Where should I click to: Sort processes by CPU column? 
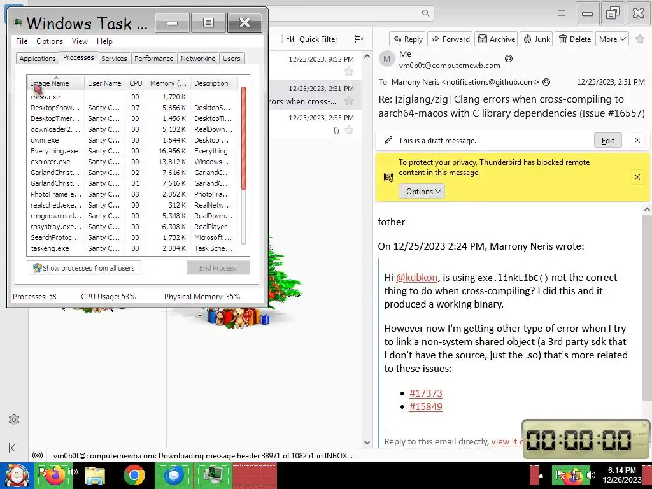[x=136, y=83]
